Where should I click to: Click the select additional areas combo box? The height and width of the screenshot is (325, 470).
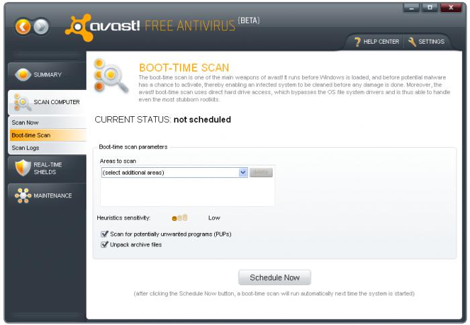point(175,173)
